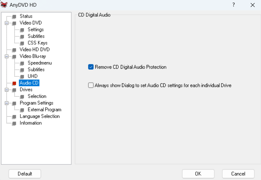Uncheck Remove CD Digital Audio Protection

pyautogui.click(x=91, y=67)
